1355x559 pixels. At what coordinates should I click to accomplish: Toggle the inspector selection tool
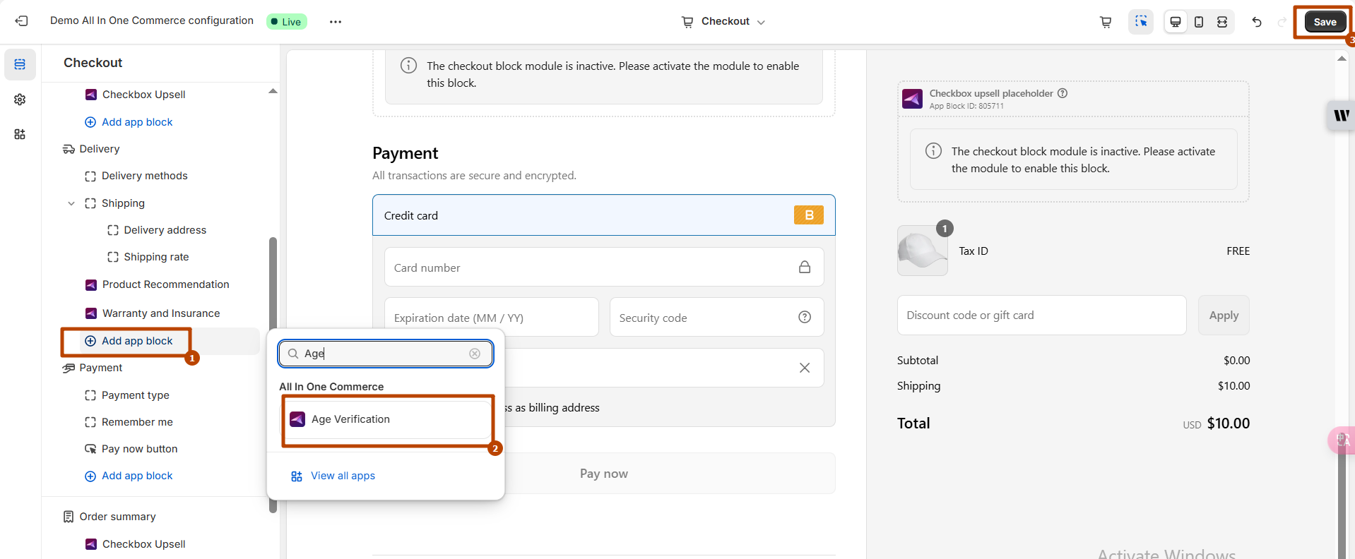click(x=1141, y=22)
